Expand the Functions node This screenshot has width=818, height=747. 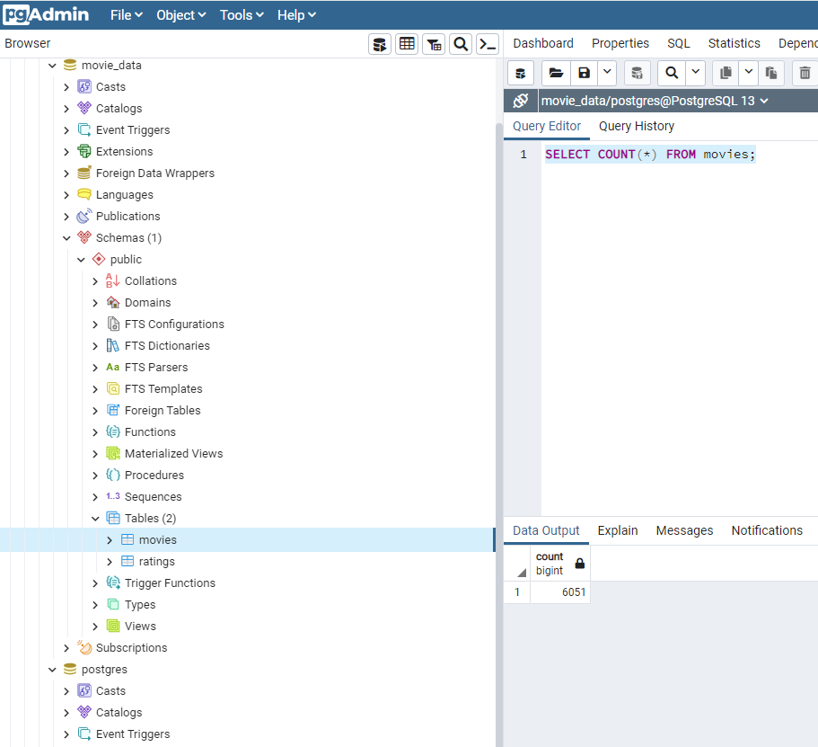pos(95,432)
